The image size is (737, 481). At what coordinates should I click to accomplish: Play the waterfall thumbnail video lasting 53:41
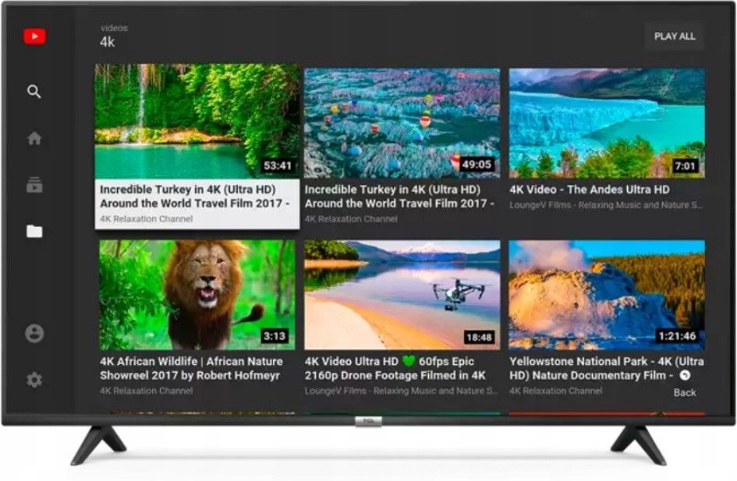coord(197,122)
